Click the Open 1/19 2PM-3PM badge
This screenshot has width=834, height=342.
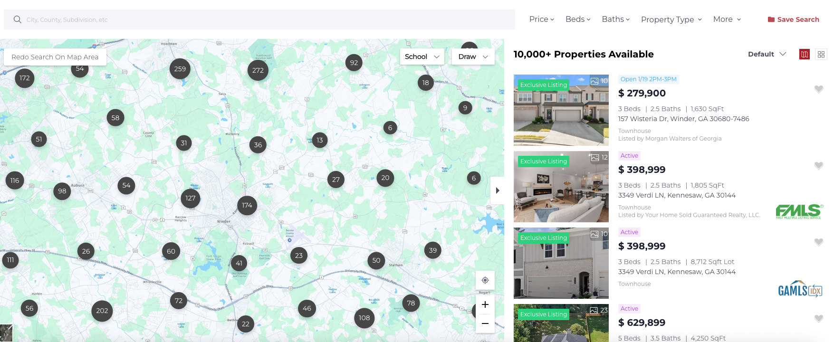[x=649, y=79]
